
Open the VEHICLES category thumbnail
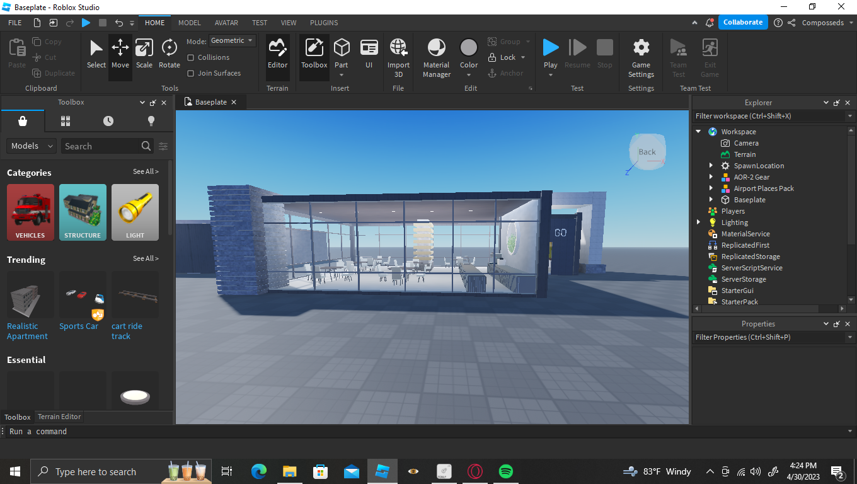click(30, 212)
